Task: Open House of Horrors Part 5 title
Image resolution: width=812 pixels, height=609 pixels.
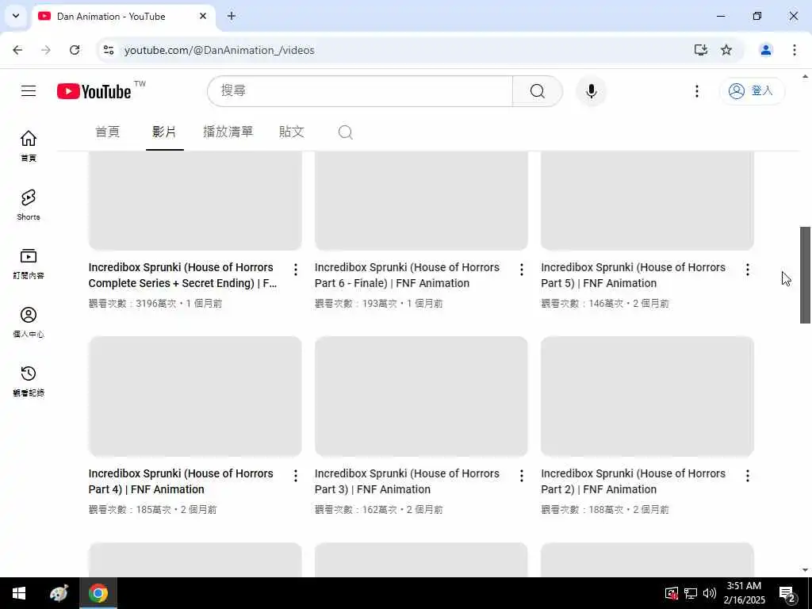Action: [633, 275]
